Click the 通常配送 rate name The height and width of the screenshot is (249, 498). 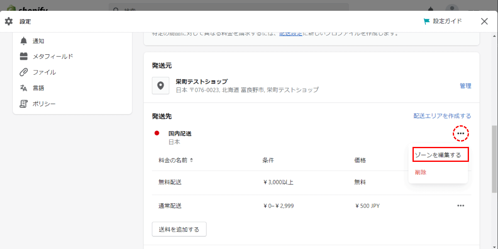coord(170,206)
